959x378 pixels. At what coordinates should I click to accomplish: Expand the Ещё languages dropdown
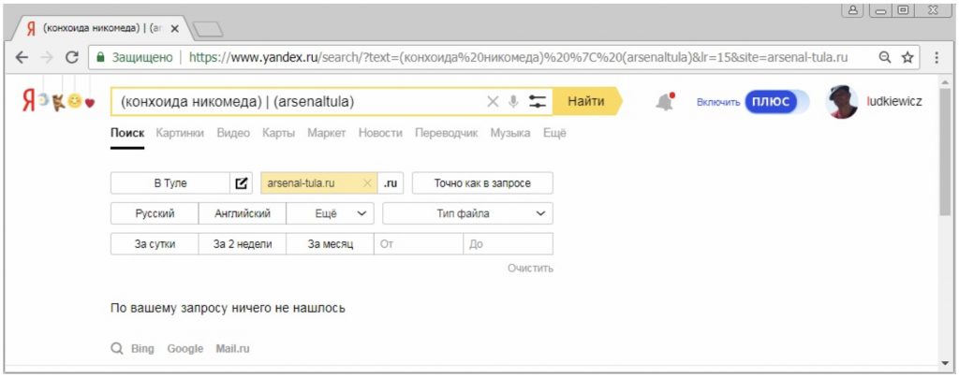tap(331, 213)
